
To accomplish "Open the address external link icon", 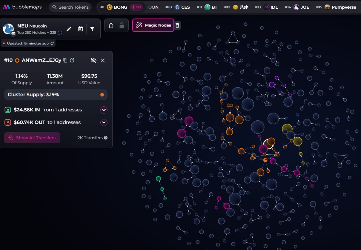I will point(72,60).
